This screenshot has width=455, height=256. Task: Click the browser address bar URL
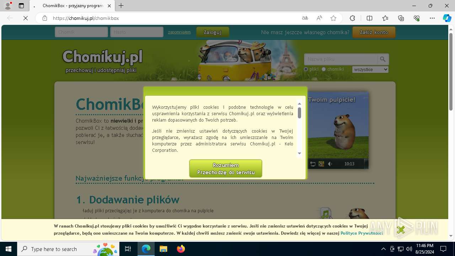(86, 18)
